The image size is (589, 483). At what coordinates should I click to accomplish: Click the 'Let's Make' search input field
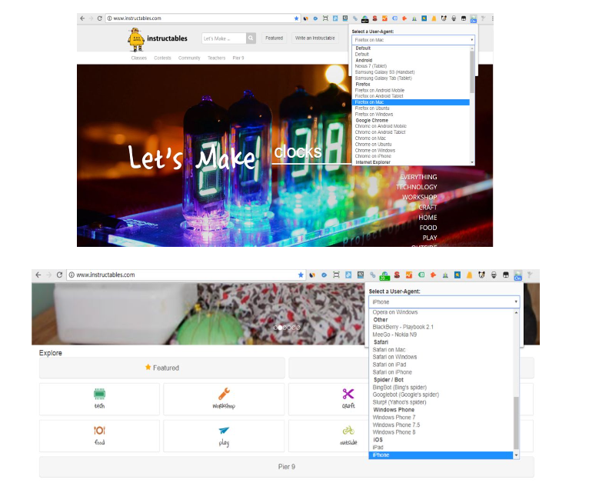(x=224, y=38)
